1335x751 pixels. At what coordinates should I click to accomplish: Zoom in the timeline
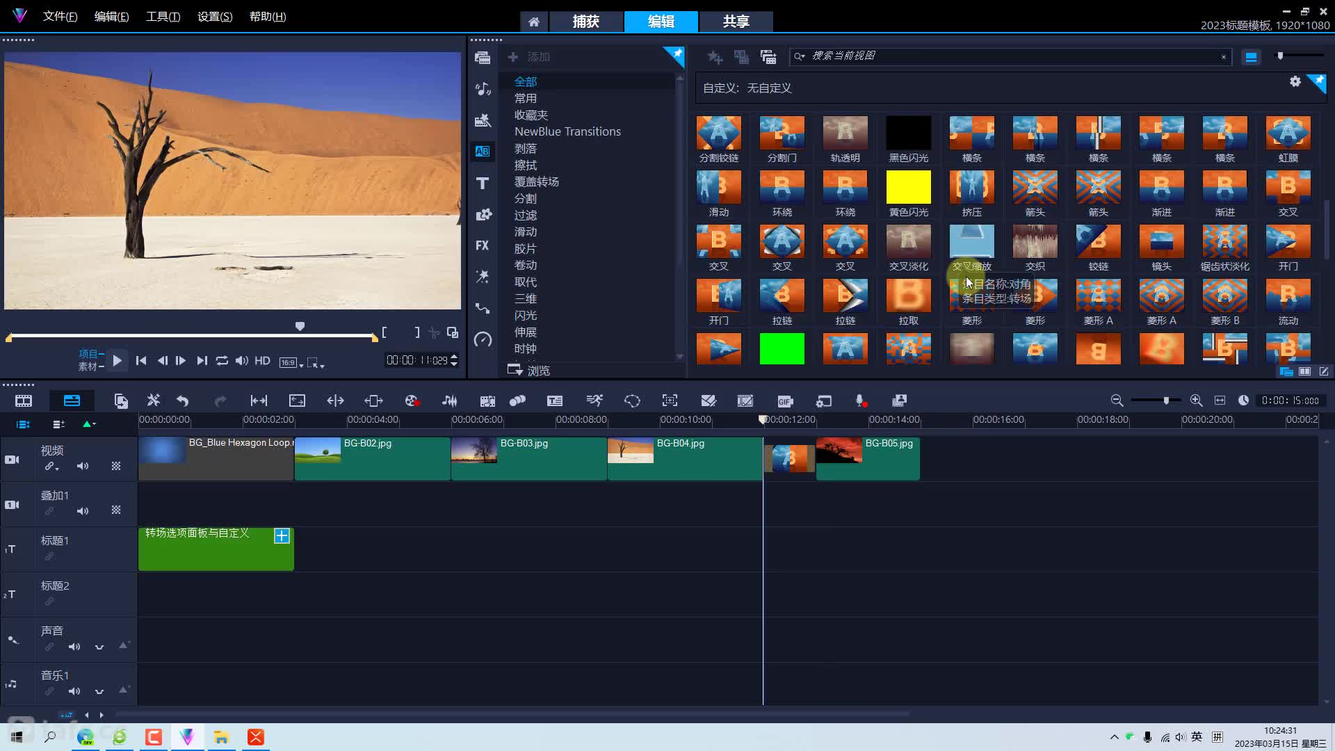(x=1196, y=401)
